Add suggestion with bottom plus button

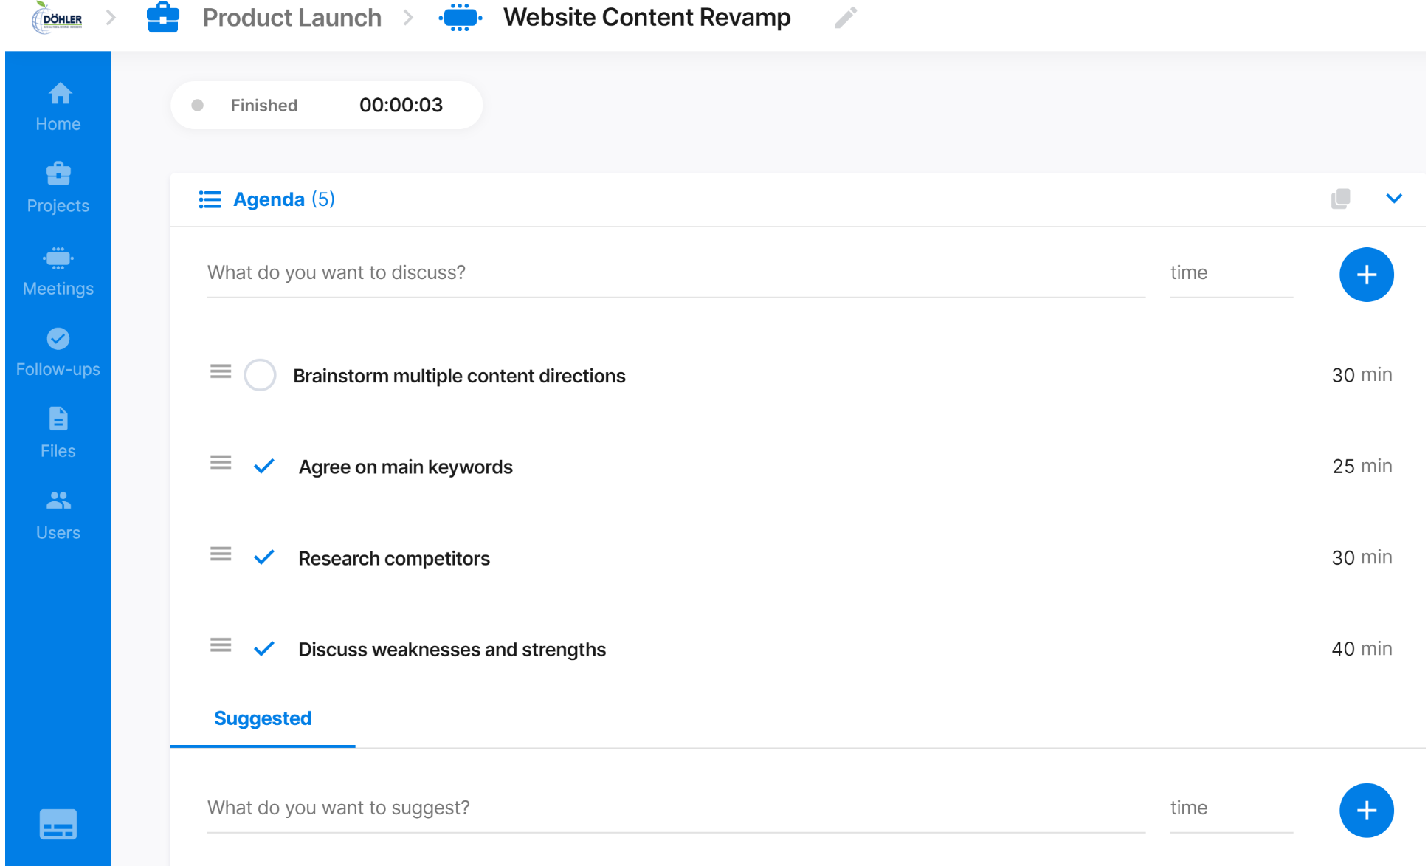coord(1366,810)
